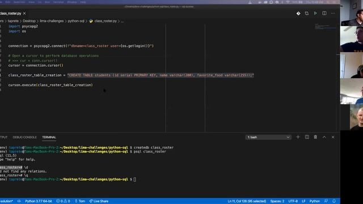Click the feedback icon in status bar
Screen dimensions: 363x204
[x=326, y=201]
